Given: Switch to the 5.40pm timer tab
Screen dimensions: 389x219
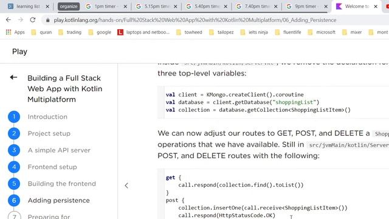Looking at the screenshot, I should [x=207, y=7].
